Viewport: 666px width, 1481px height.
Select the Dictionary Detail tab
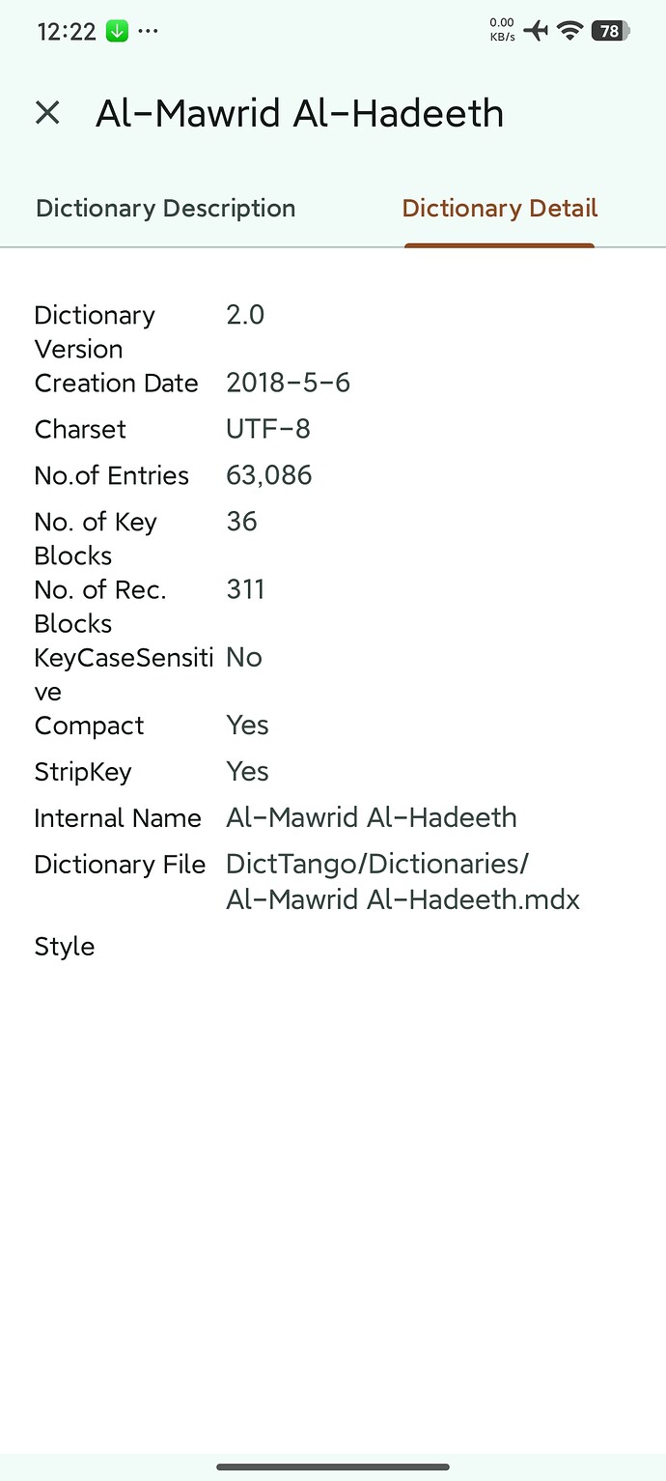[x=499, y=208]
